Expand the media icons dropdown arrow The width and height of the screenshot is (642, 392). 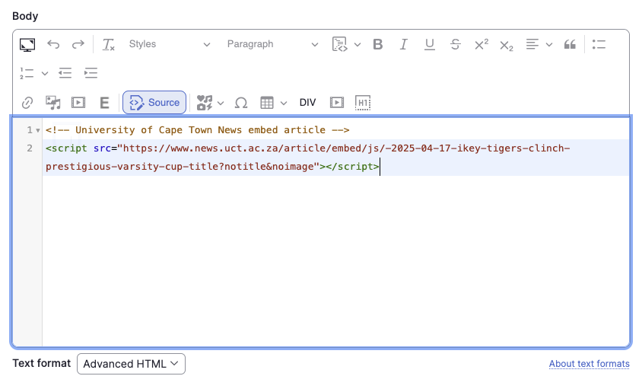[221, 103]
